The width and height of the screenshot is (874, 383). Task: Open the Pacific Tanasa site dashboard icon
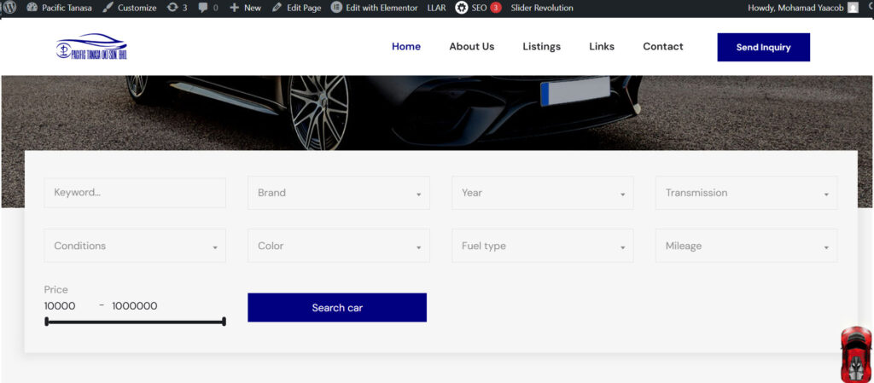click(x=32, y=8)
